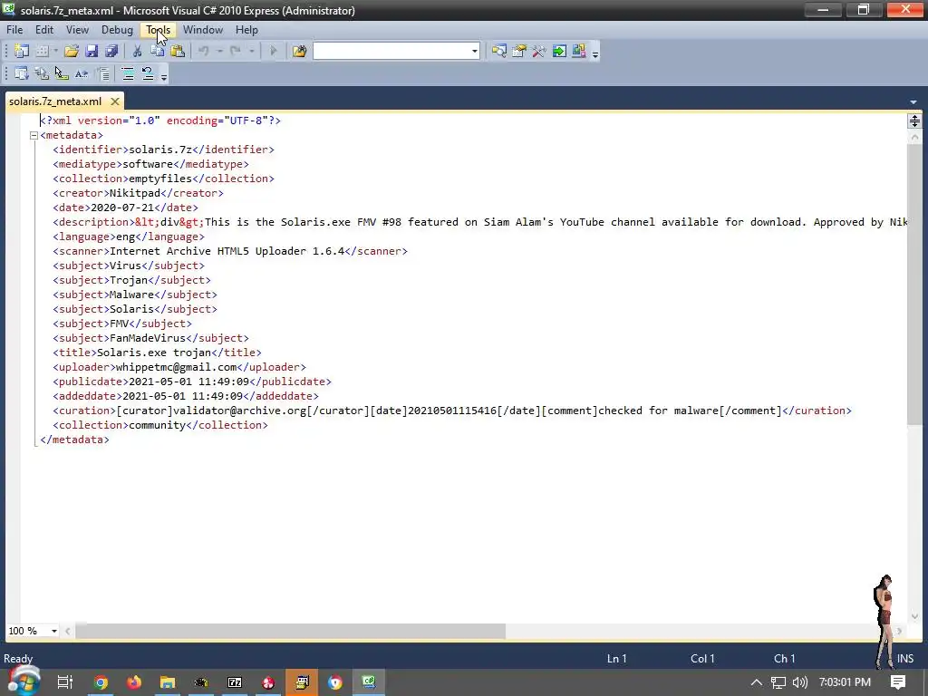The height and width of the screenshot is (696, 928).
Task: Click the vertical scrollbar thumb
Action: 914,284
